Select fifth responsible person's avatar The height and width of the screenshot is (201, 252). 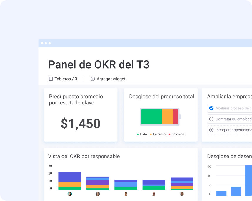182,194
